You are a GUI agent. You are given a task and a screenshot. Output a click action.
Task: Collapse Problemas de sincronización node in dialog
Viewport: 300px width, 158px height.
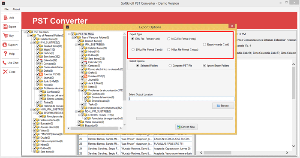79,90
